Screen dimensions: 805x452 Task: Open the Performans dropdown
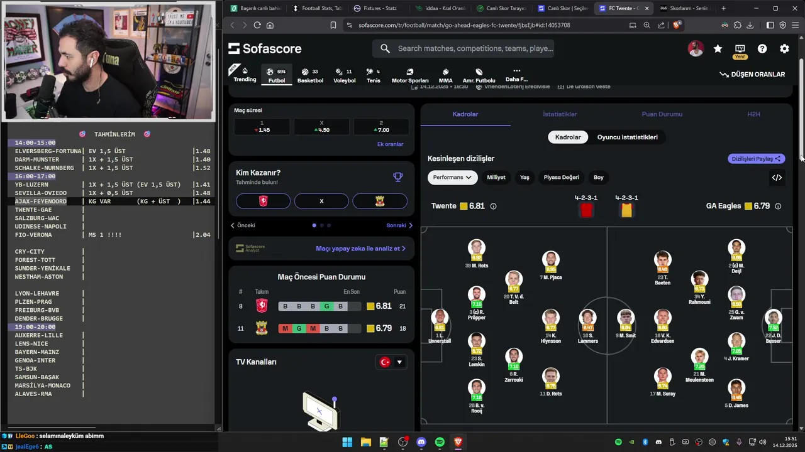point(452,178)
